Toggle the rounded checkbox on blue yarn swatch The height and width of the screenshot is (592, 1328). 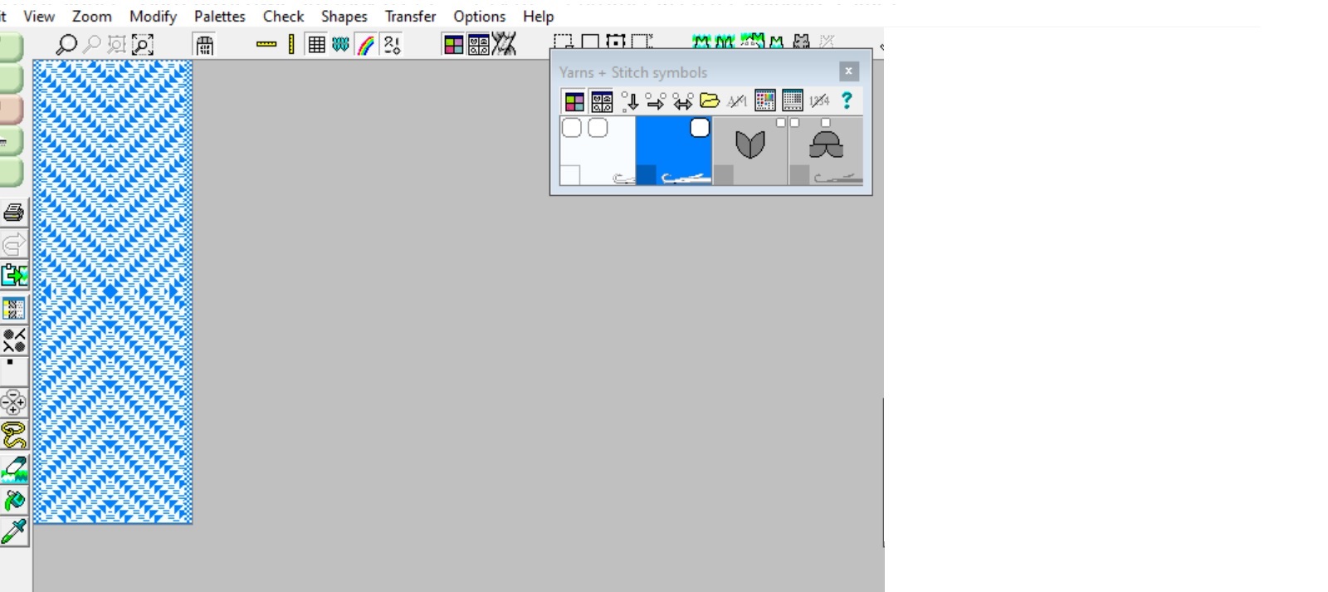(x=700, y=127)
